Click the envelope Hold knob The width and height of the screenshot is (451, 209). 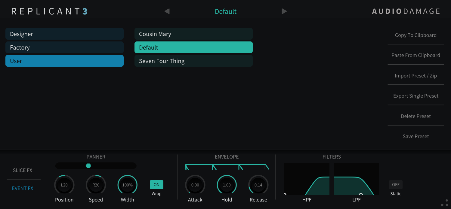(227, 185)
